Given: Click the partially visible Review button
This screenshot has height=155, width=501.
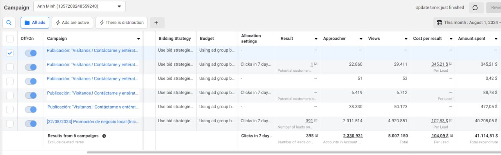Looking at the screenshot, I should tap(494, 7).
